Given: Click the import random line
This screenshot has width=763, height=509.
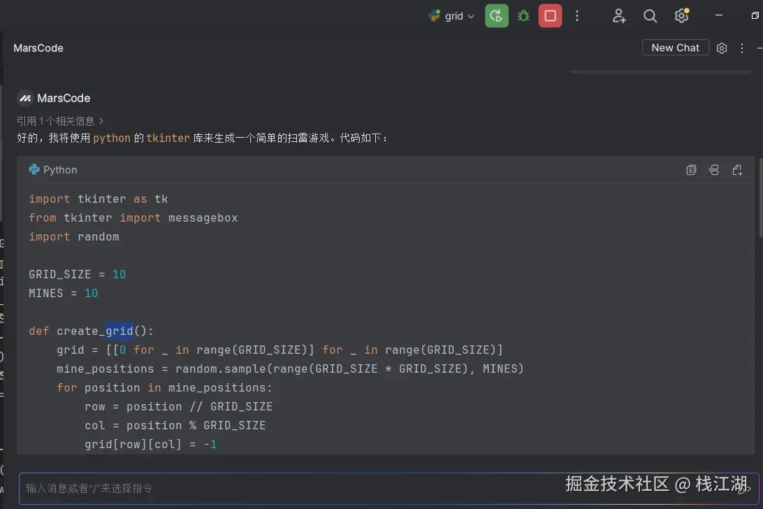Looking at the screenshot, I should click(x=74, y=237).
